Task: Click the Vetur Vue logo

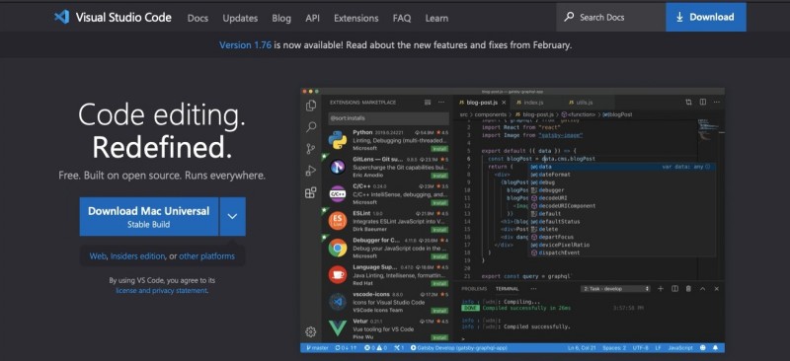Action: pyautogui.click(x=338, y=328)
